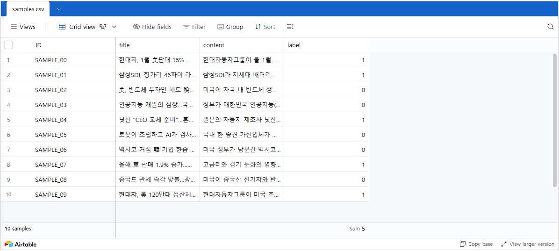Open the search magnifier icon
The height and width of the screenshot is (251, 559).
(x=550, y=27)
